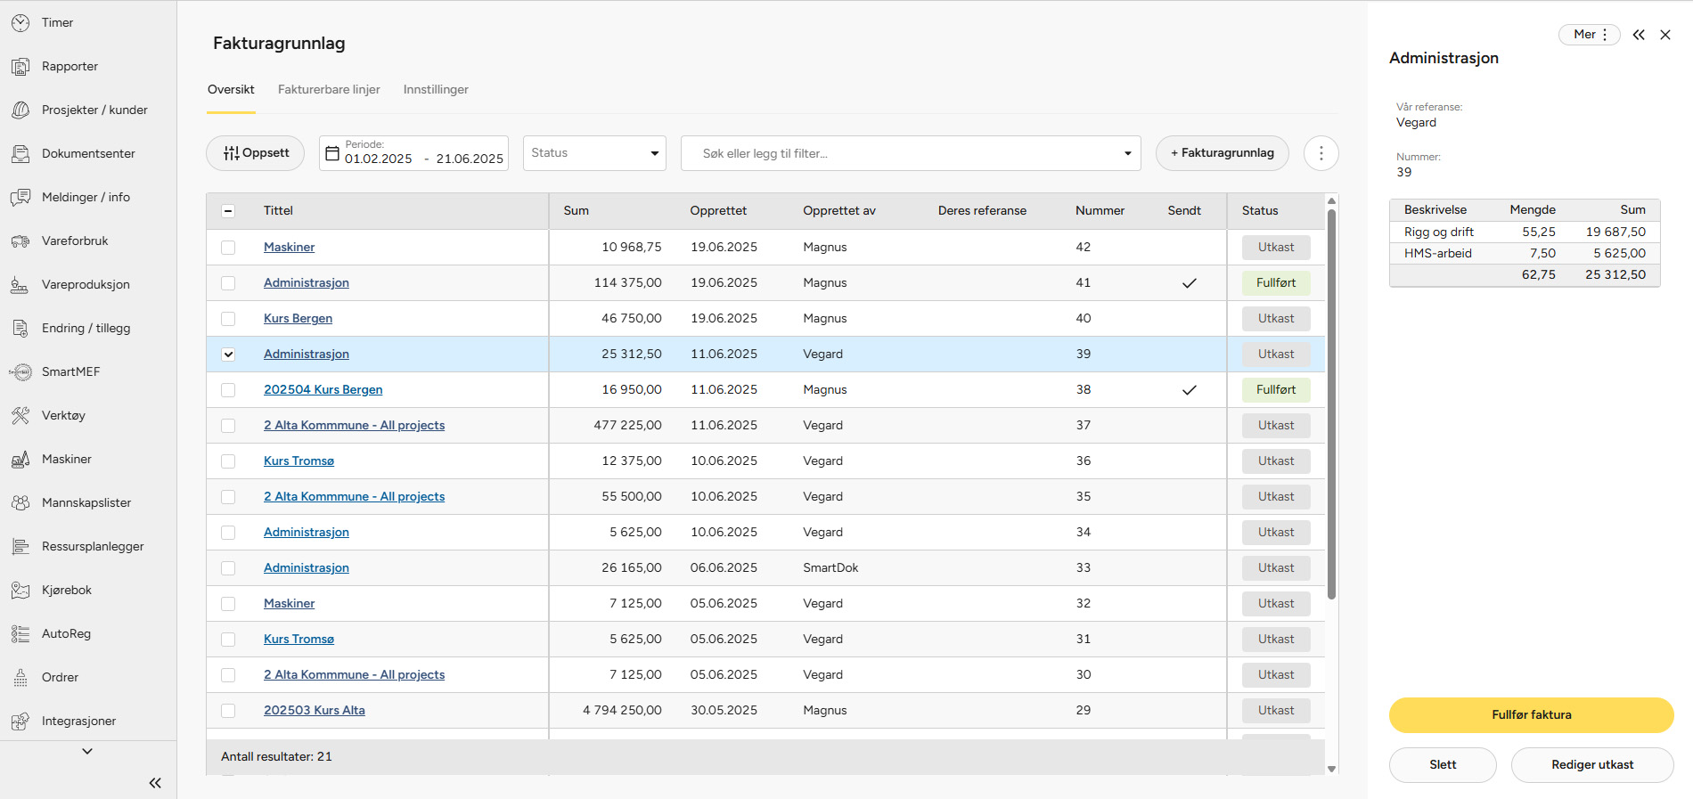Click the + Fakturagrunnlag button
The image size is (1693, 799).
pyautogui.click(x=1222, y=153)
